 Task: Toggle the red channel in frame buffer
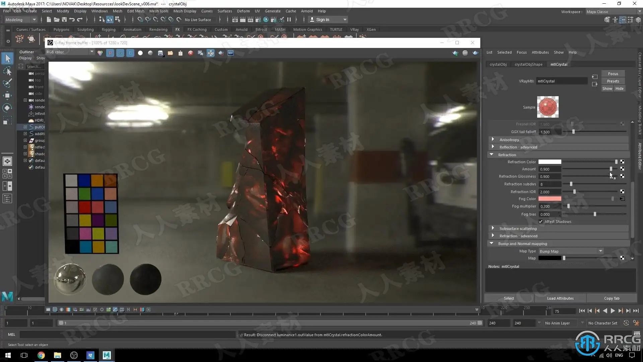tap(110, 53)
